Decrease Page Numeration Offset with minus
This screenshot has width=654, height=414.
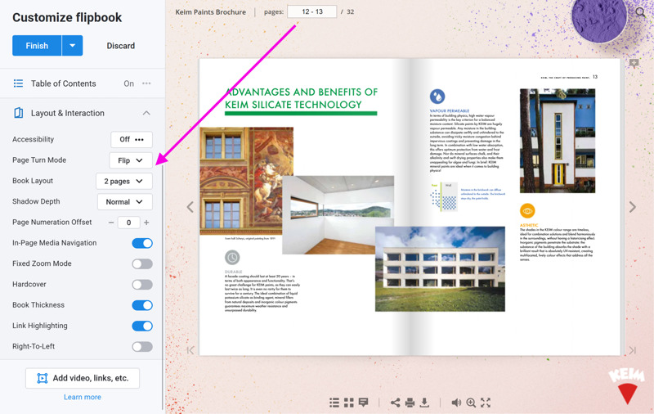[111, 223]
